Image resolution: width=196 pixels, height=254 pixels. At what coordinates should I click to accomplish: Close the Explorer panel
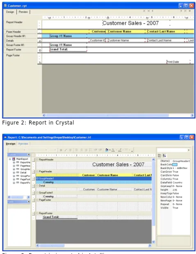[29, 155]
